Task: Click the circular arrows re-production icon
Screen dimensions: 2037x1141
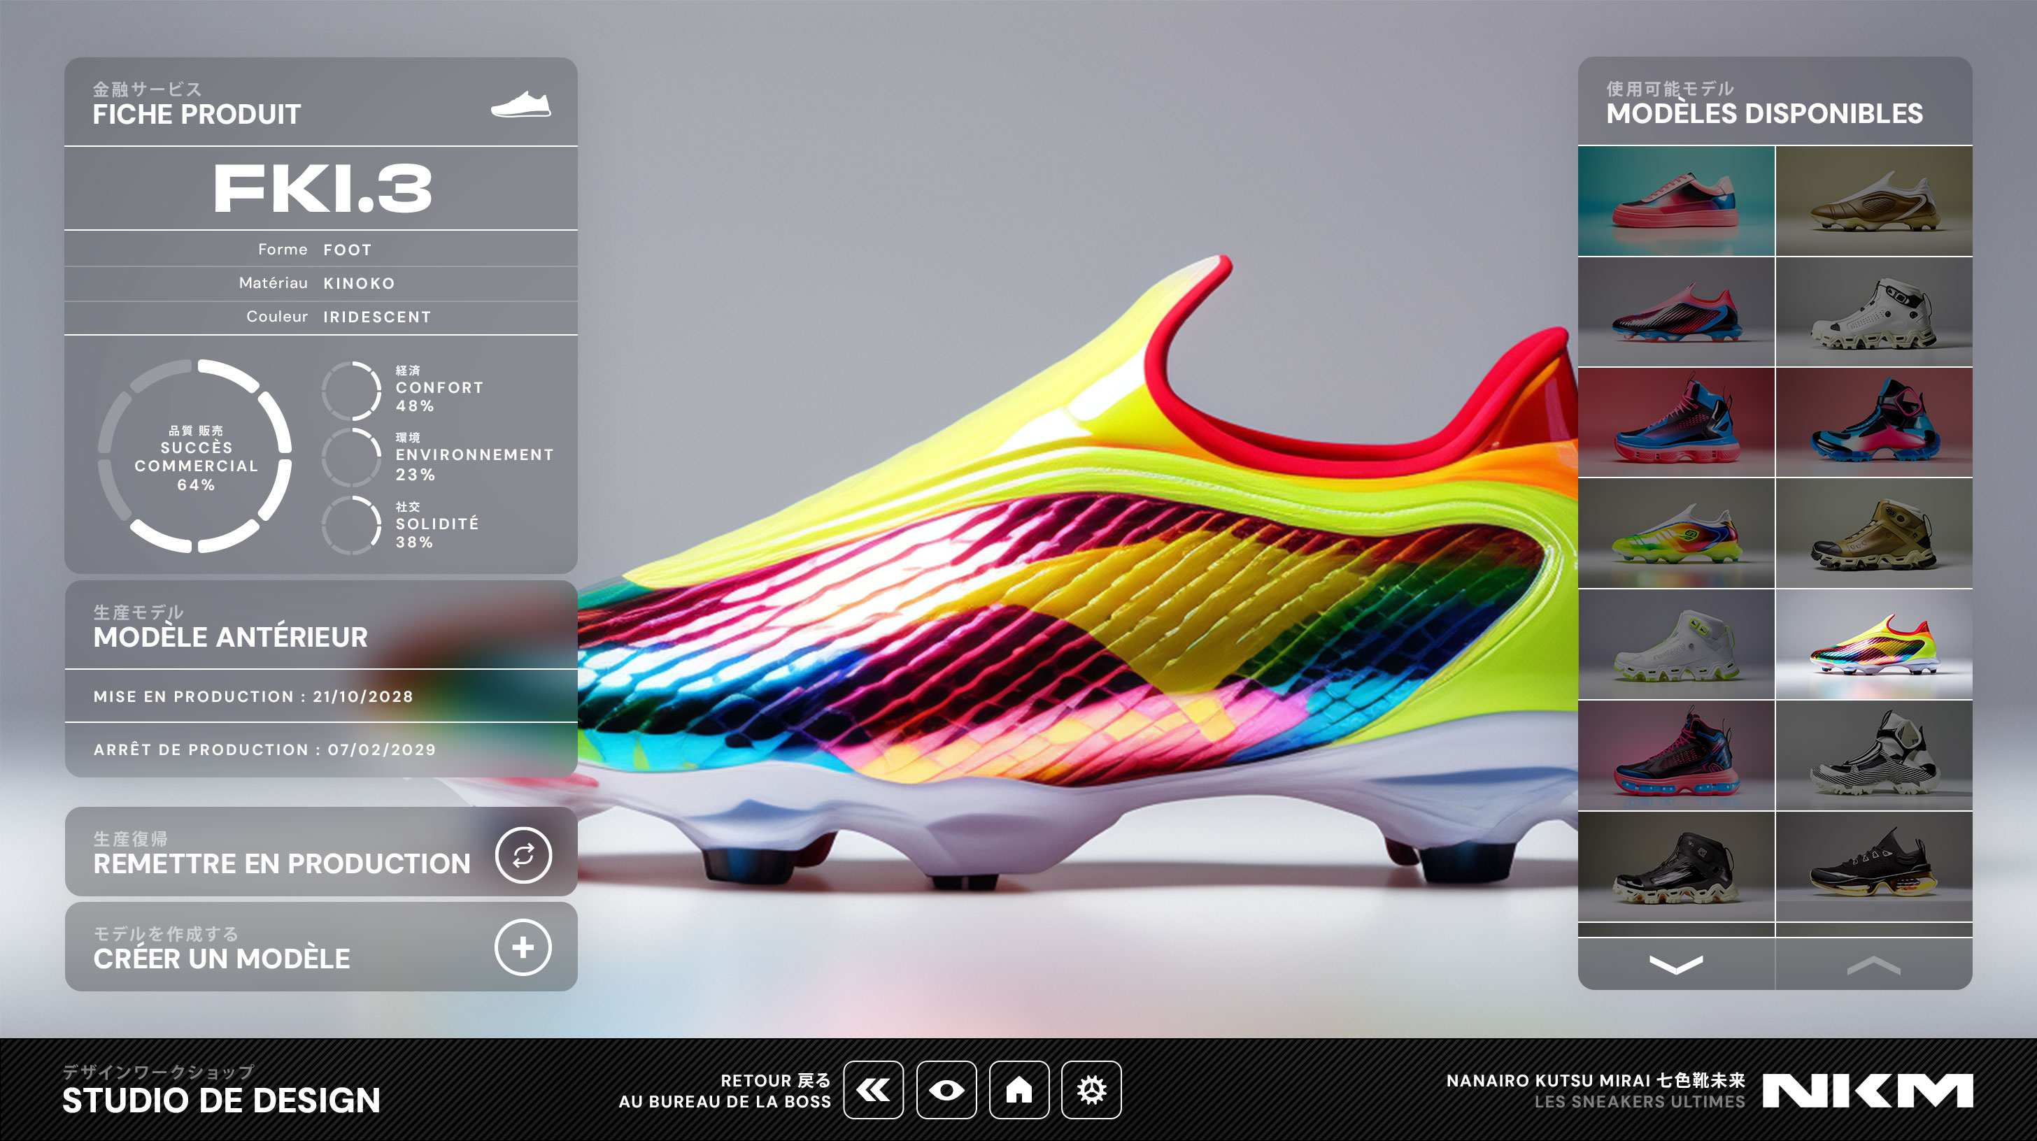Action: 523,855
